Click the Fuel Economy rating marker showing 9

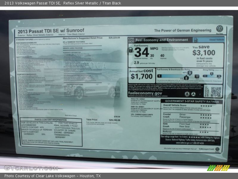[190, 72]
